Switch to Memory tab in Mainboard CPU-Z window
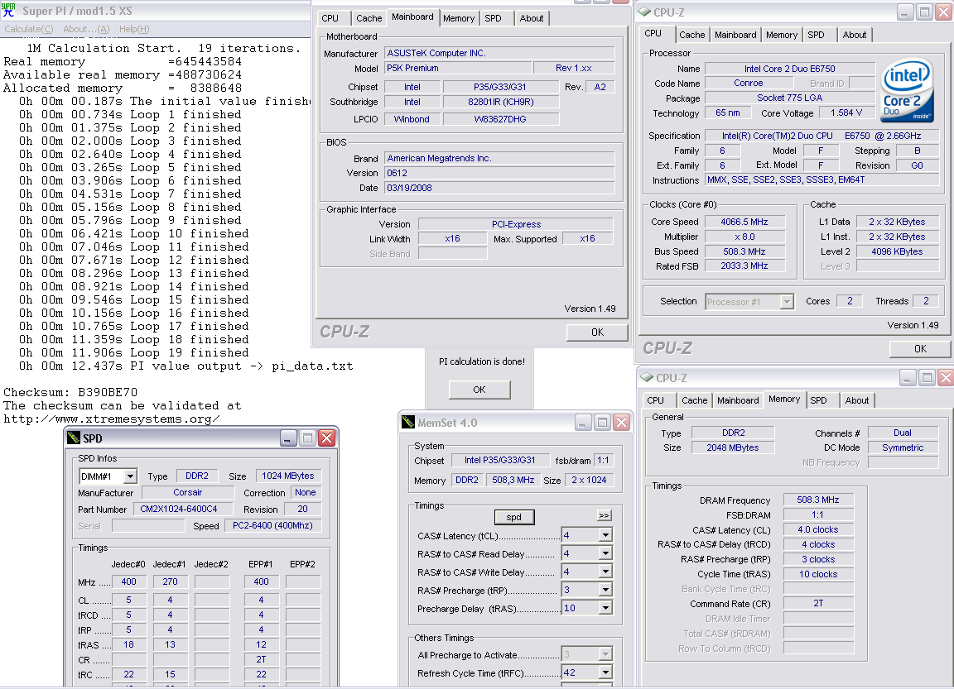Viewport: 954px width, 689px height. (459, 18)
